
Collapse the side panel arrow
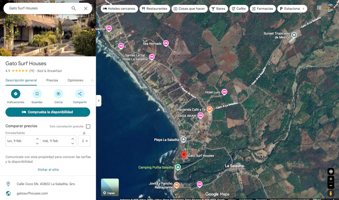pyautogui.click(x=99, y=101)
